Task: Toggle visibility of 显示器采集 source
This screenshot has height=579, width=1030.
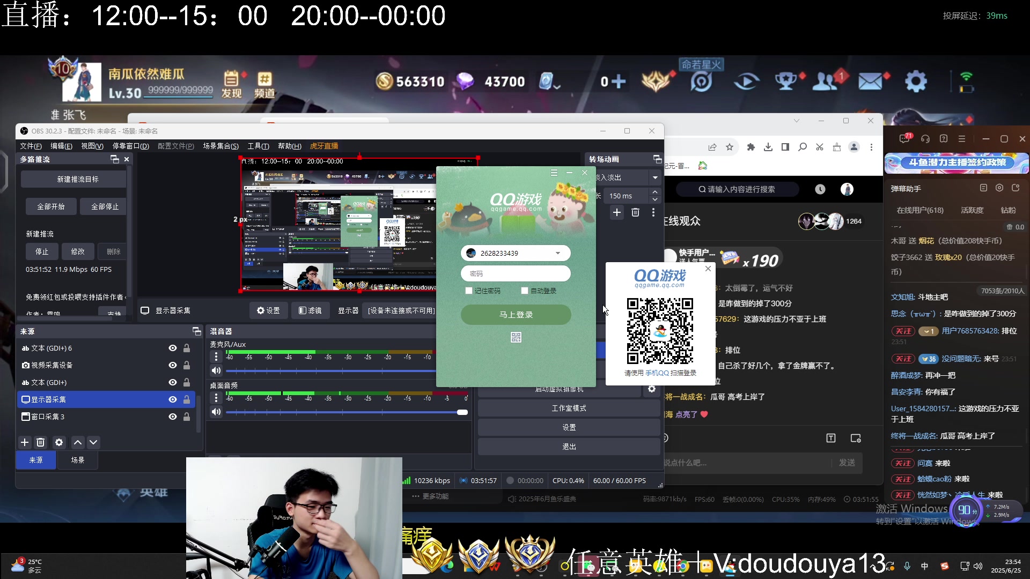Action: click(173, 399)
